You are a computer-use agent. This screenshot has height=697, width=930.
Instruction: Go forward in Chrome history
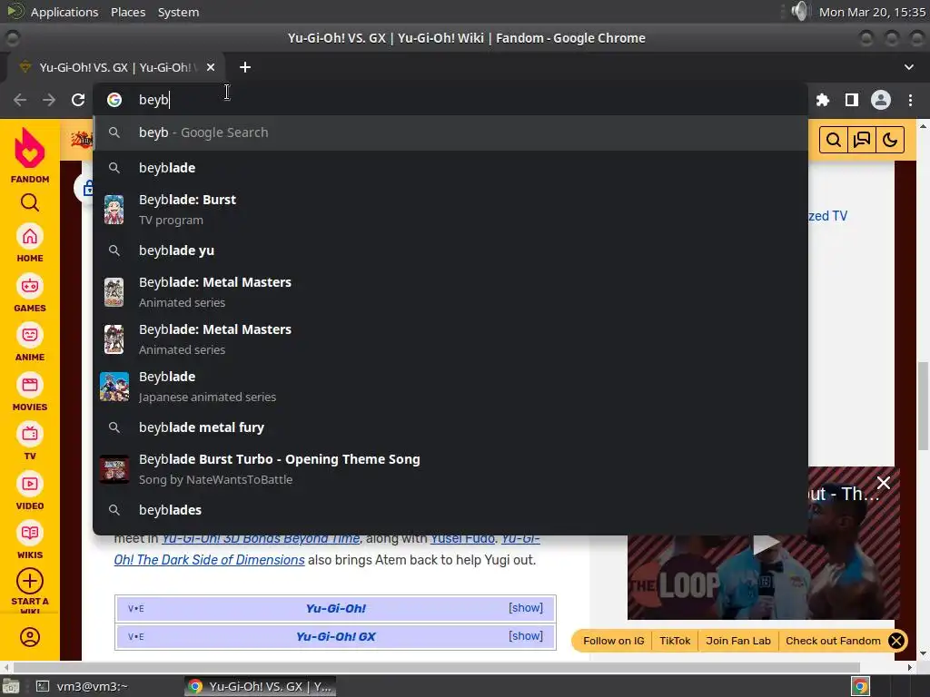coord(49,100)
